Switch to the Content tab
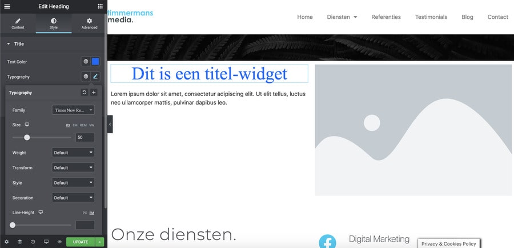Viewport: 514px width, 248px height. pos(18,23)
